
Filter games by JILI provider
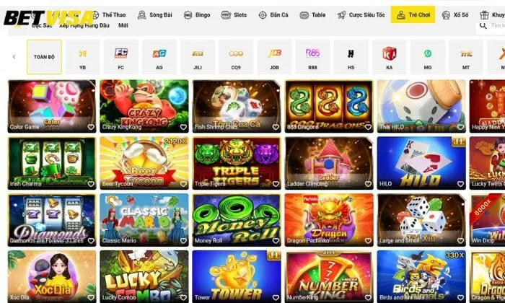tap(198, 57)
